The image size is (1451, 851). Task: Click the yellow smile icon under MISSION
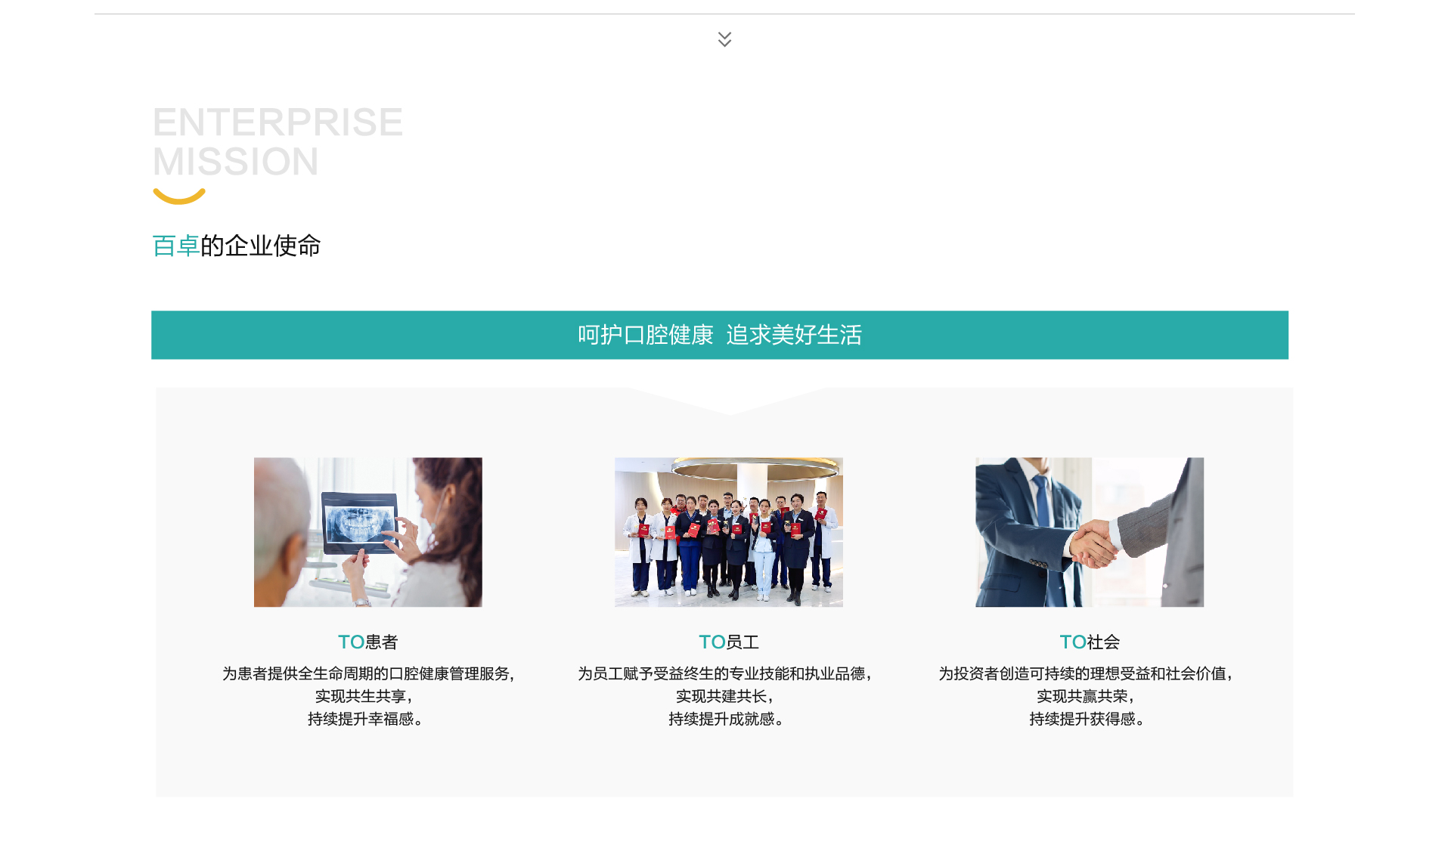pyautogui.click(x=179, y=196)
